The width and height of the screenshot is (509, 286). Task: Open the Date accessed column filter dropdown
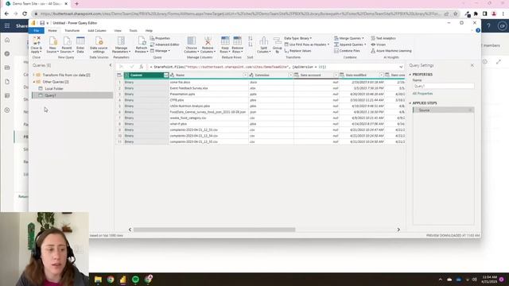(336, 75)
